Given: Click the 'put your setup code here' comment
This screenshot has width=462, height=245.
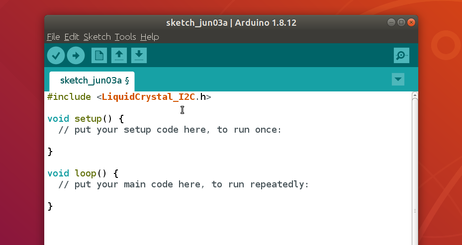Looking at the screenshot, I should [170, 130].
